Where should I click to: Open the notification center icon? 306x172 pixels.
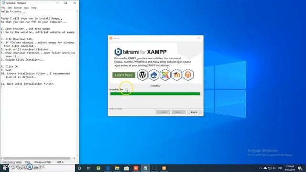pos(300,168)
